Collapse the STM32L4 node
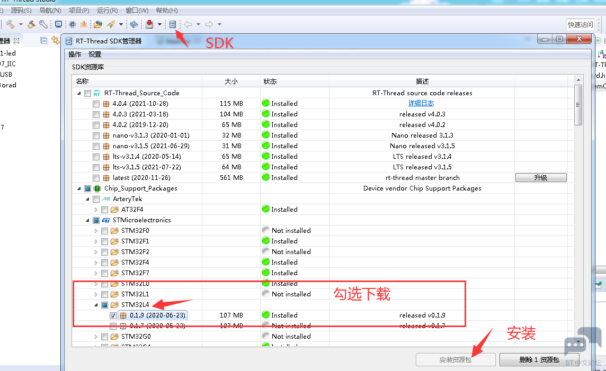The height and width of the screenshot is (371, 606). pyautogui.click(x=96, y=305)
